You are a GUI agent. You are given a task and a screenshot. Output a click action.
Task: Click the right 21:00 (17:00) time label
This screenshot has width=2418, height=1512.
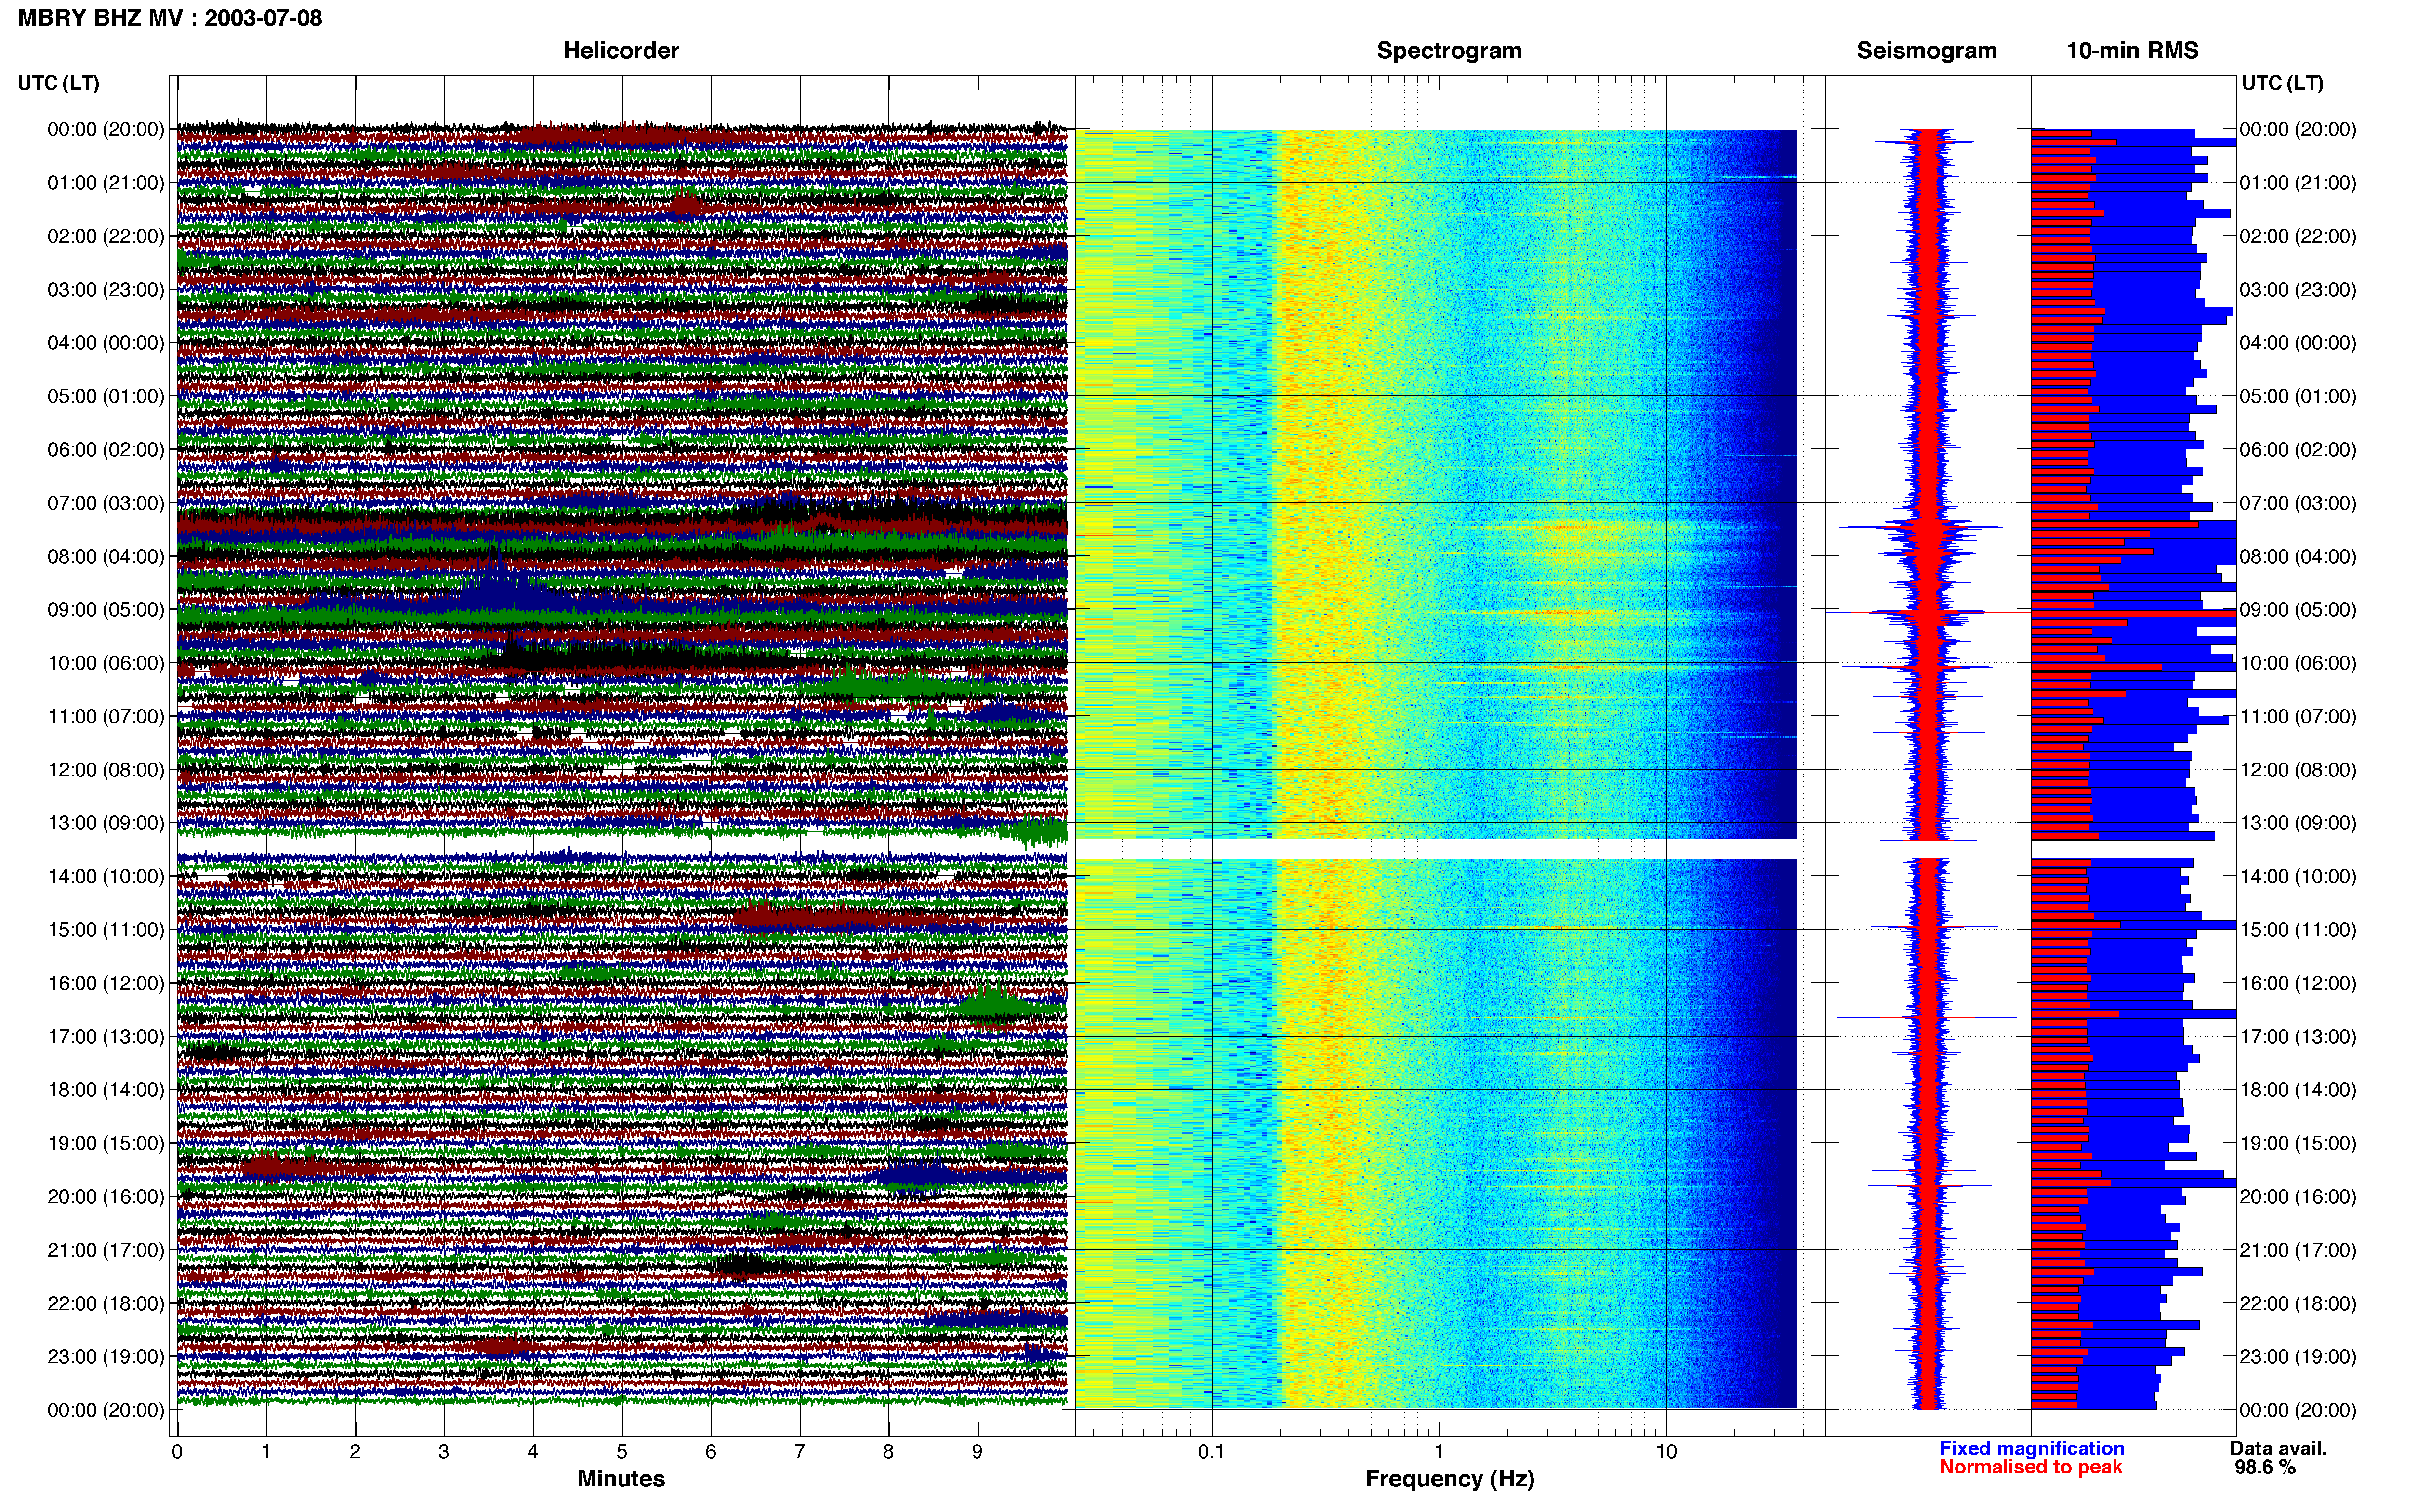click(2298, 1250)
